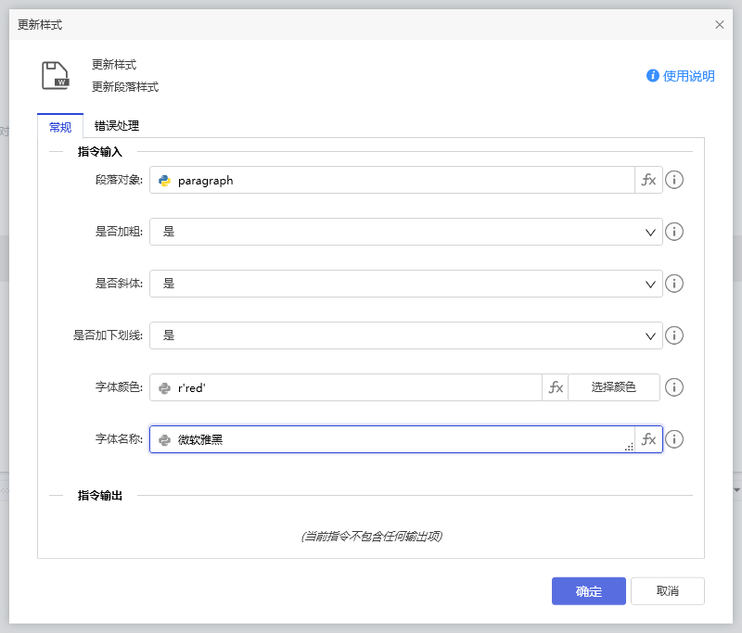
Task: Click the Word document icon at the top
Action: [58, 75]
